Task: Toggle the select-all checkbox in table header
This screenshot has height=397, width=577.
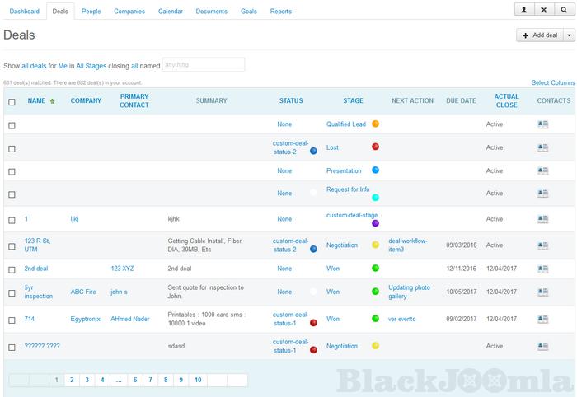Action: pyautogui.click(x=12, y=102)
